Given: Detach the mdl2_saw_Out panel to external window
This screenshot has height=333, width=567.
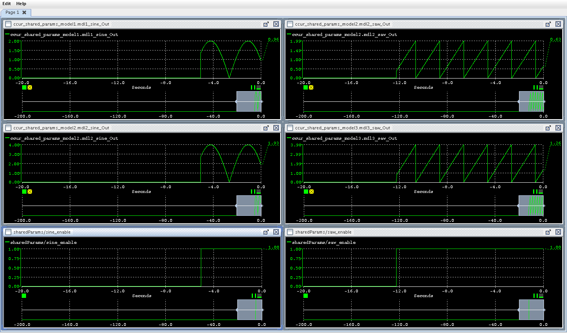Looking at the screenshot, I should (x=548, y=24).
